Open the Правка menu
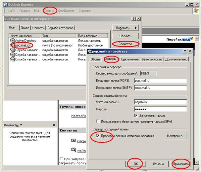The image size is (201, 172). click(25, 11)
